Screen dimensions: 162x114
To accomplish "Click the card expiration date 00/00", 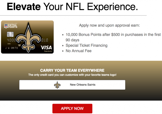I will point(27,46).
